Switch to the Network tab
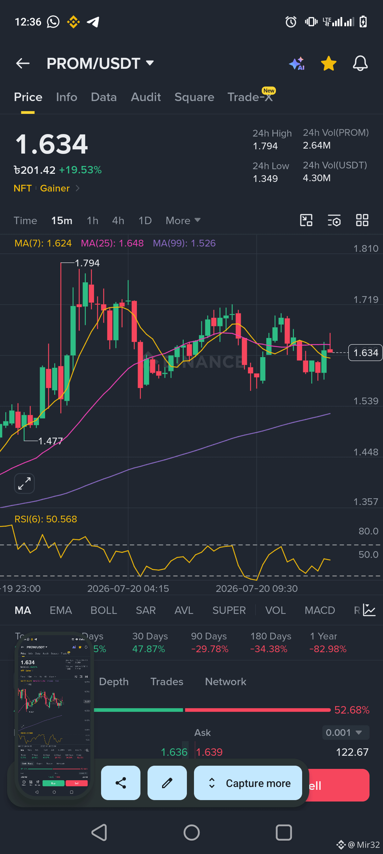Screen dimensions: 383x854 pyautogui.click(x=226, y=682)
